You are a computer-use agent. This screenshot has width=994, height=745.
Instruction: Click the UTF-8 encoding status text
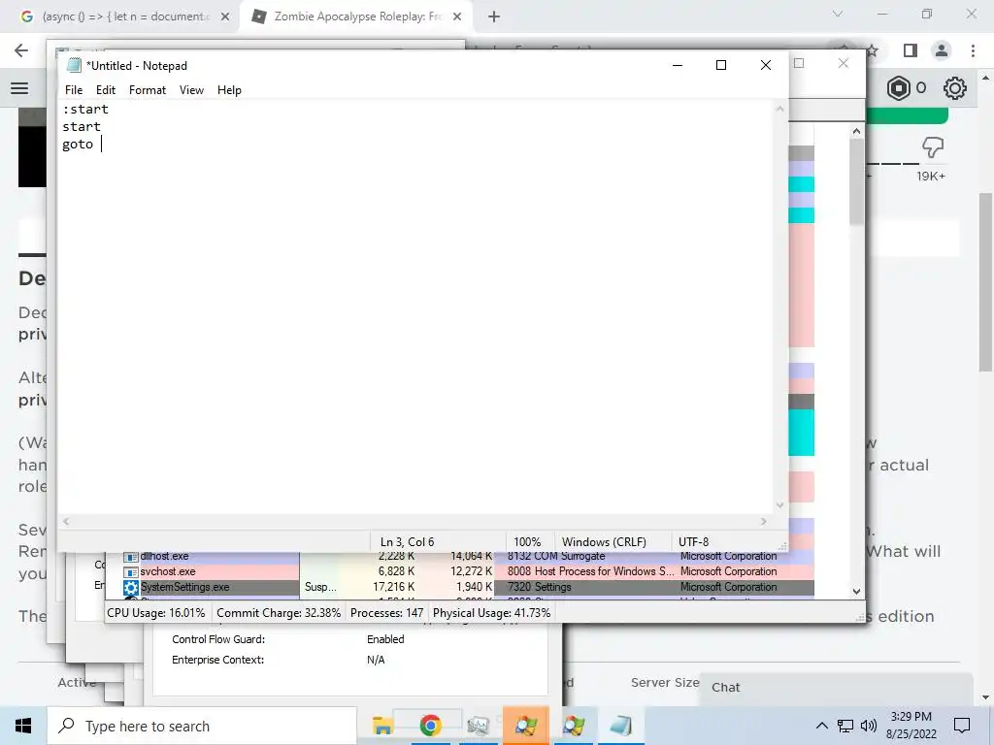click(693, 542)
